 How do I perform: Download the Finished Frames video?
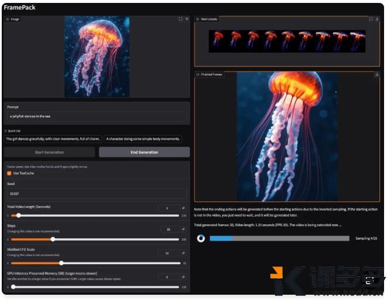378,75
